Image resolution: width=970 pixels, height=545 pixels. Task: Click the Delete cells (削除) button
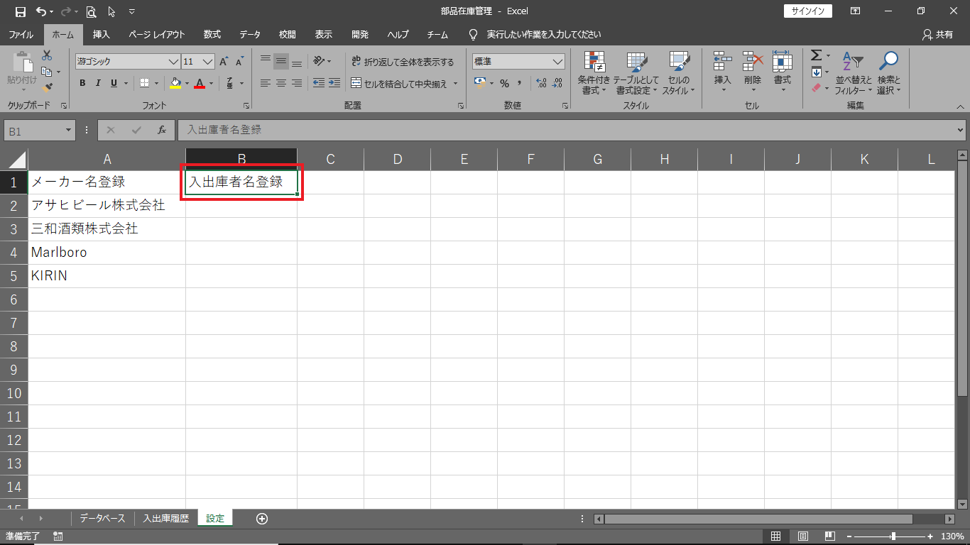pyautogui.click(x=753, y=71)
